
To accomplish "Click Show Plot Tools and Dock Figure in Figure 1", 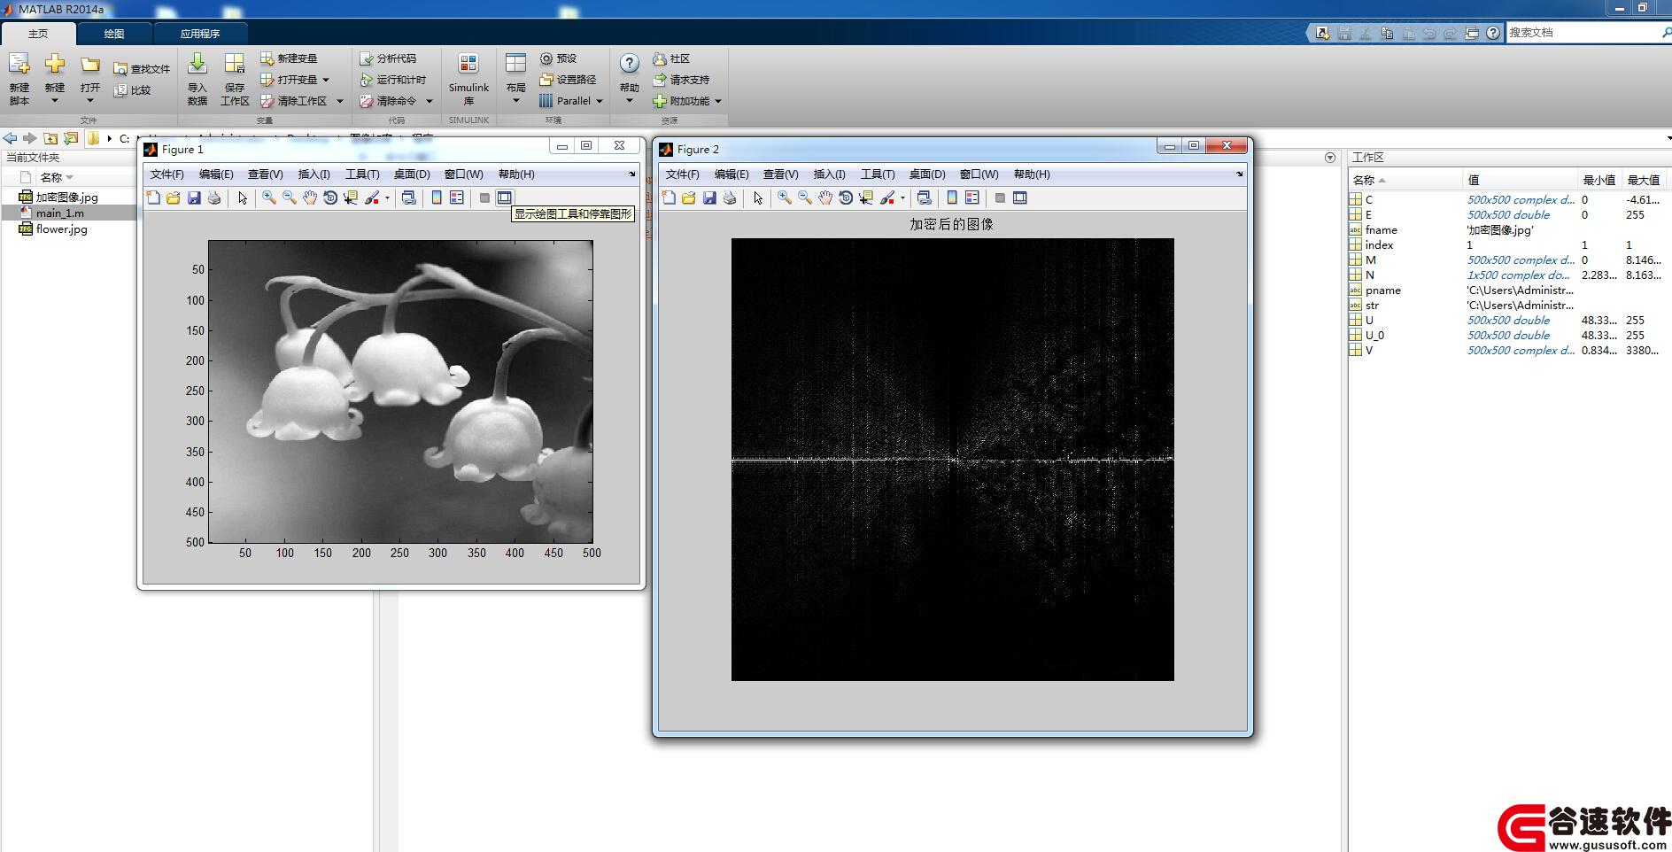I will (x=505, y=198).
